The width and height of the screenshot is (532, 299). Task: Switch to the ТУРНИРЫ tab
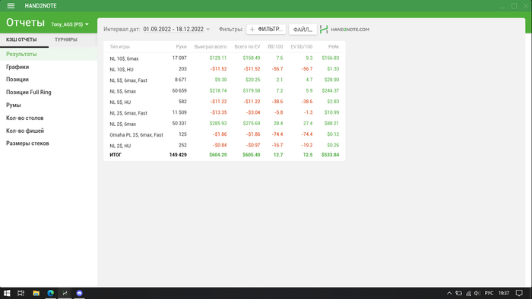[66, 39]
